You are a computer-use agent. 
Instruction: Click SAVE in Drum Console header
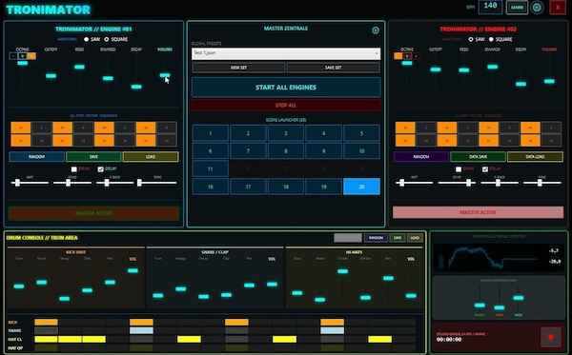click(x=398, y=238)
